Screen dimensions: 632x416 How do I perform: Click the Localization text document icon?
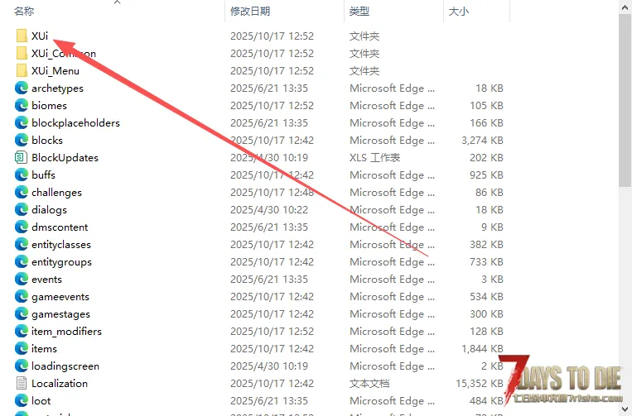22,384
